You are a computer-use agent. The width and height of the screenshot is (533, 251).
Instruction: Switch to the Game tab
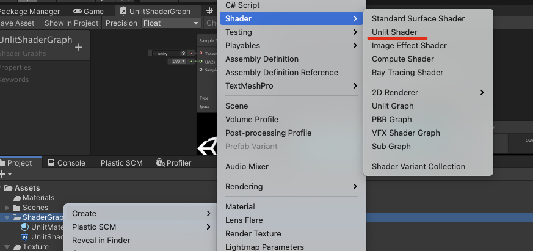click(x=89, y=12)
